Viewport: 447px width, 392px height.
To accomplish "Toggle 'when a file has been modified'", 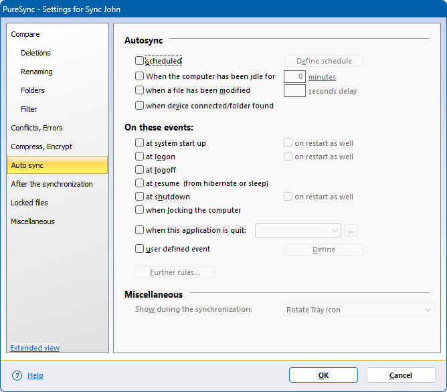I will (139, 90).
